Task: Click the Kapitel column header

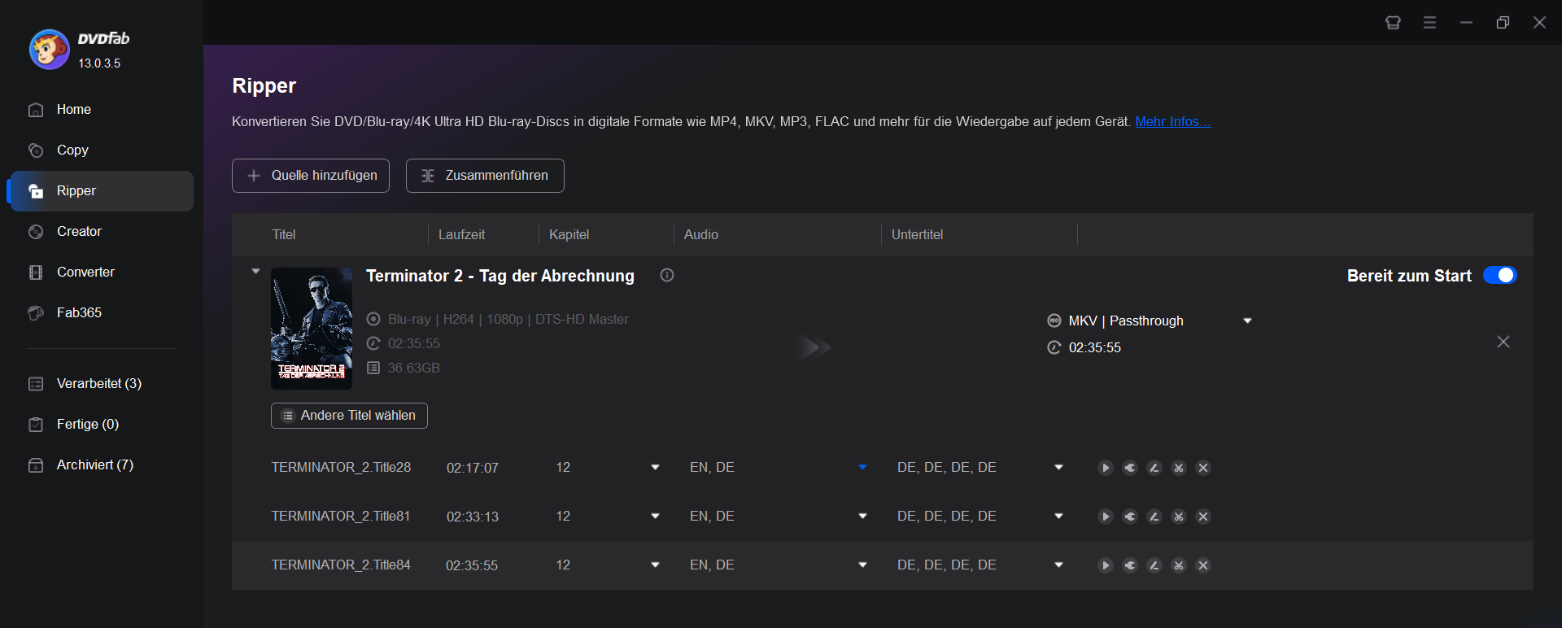Action: pyautogui.click(x=569, y=234)
